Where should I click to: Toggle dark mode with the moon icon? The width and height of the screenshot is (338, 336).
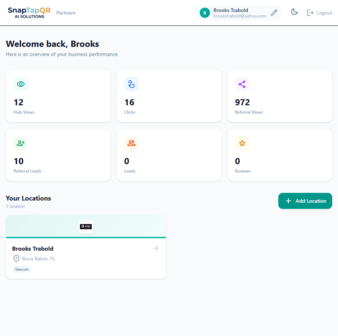294,12
